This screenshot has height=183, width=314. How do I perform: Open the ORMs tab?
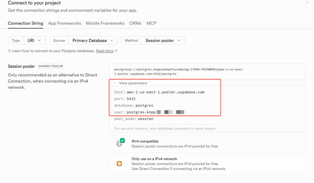(135, 23)
